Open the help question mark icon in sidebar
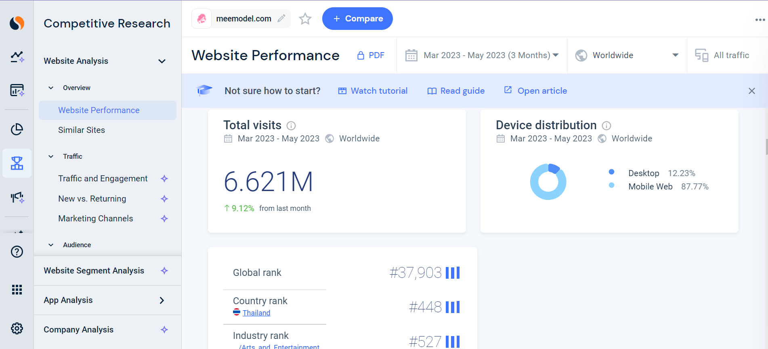 17,252
